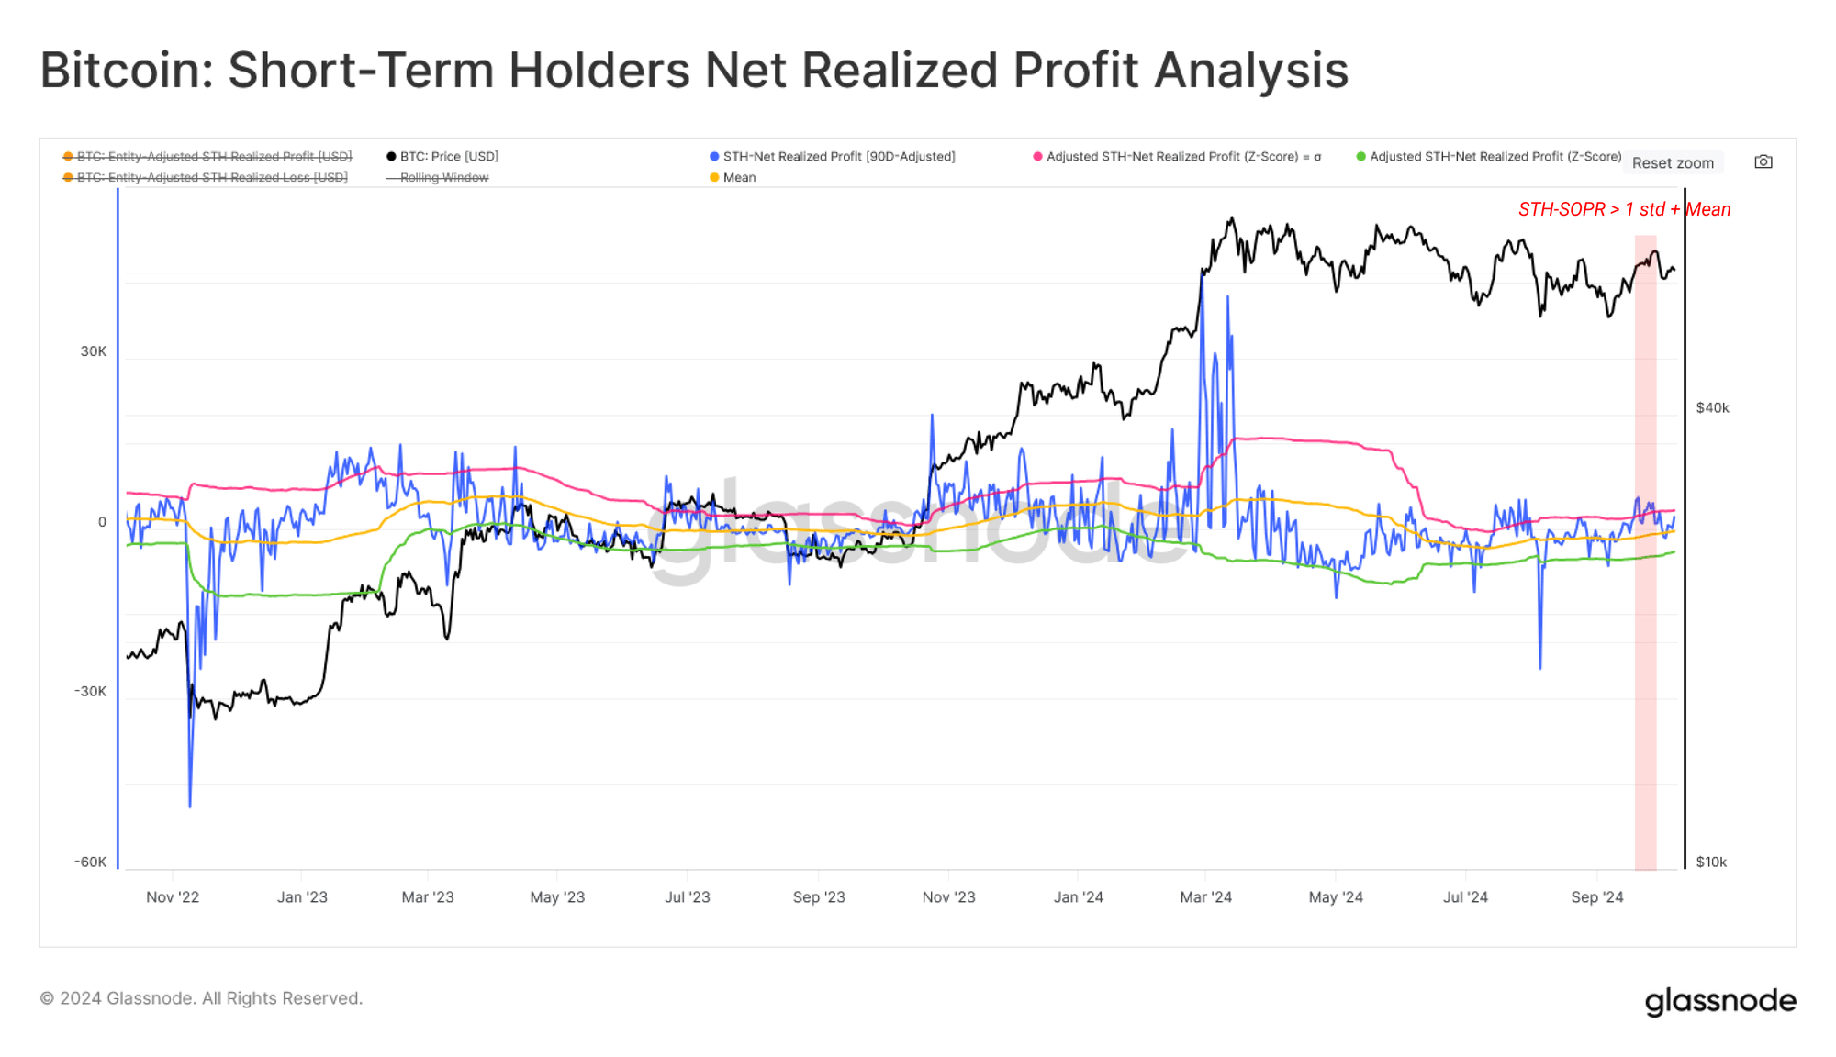The image size is (1836, 1057).
Task: Toggle the BTC: Price [USD] legend entry
Action: [x=442, y=156]
